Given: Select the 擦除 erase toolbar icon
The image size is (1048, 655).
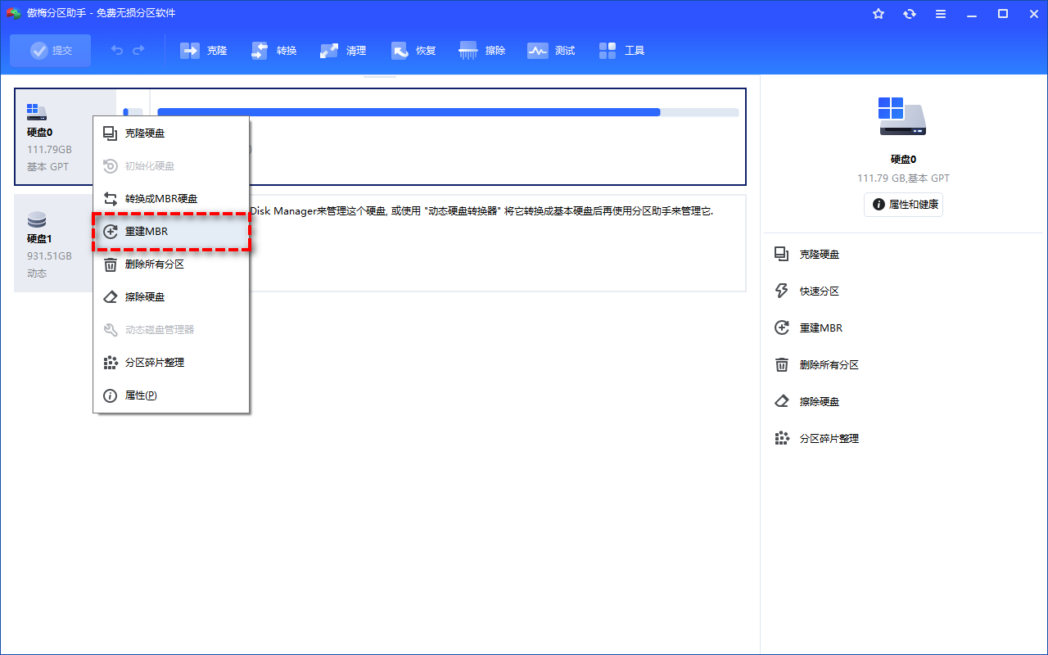Looking at the screenshot, I should [x=481, y=50].
